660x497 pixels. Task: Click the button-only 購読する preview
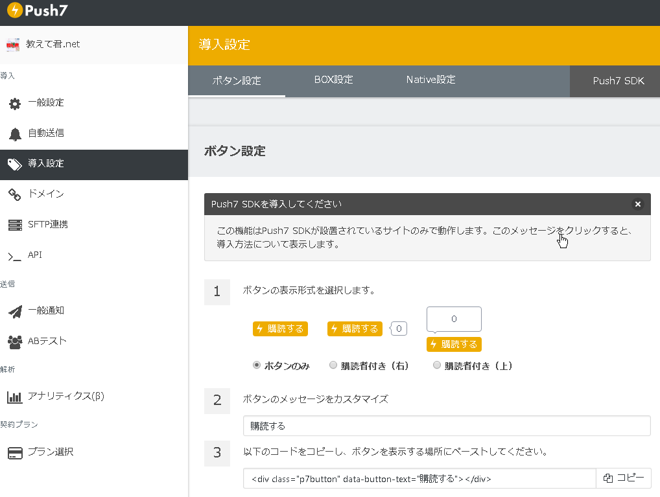pos(280,329)
